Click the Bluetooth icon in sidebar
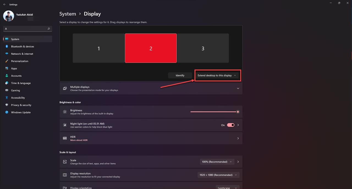The height and width of the screenshot is (189, 352). pyautogui.click(x=7, y=46)
